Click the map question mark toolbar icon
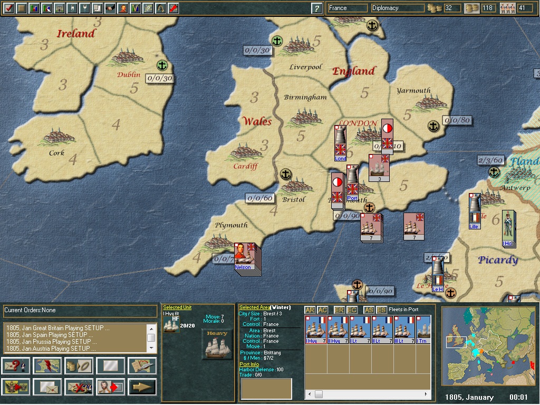Viewport: 540px width, 405px height. pos(148,8)
